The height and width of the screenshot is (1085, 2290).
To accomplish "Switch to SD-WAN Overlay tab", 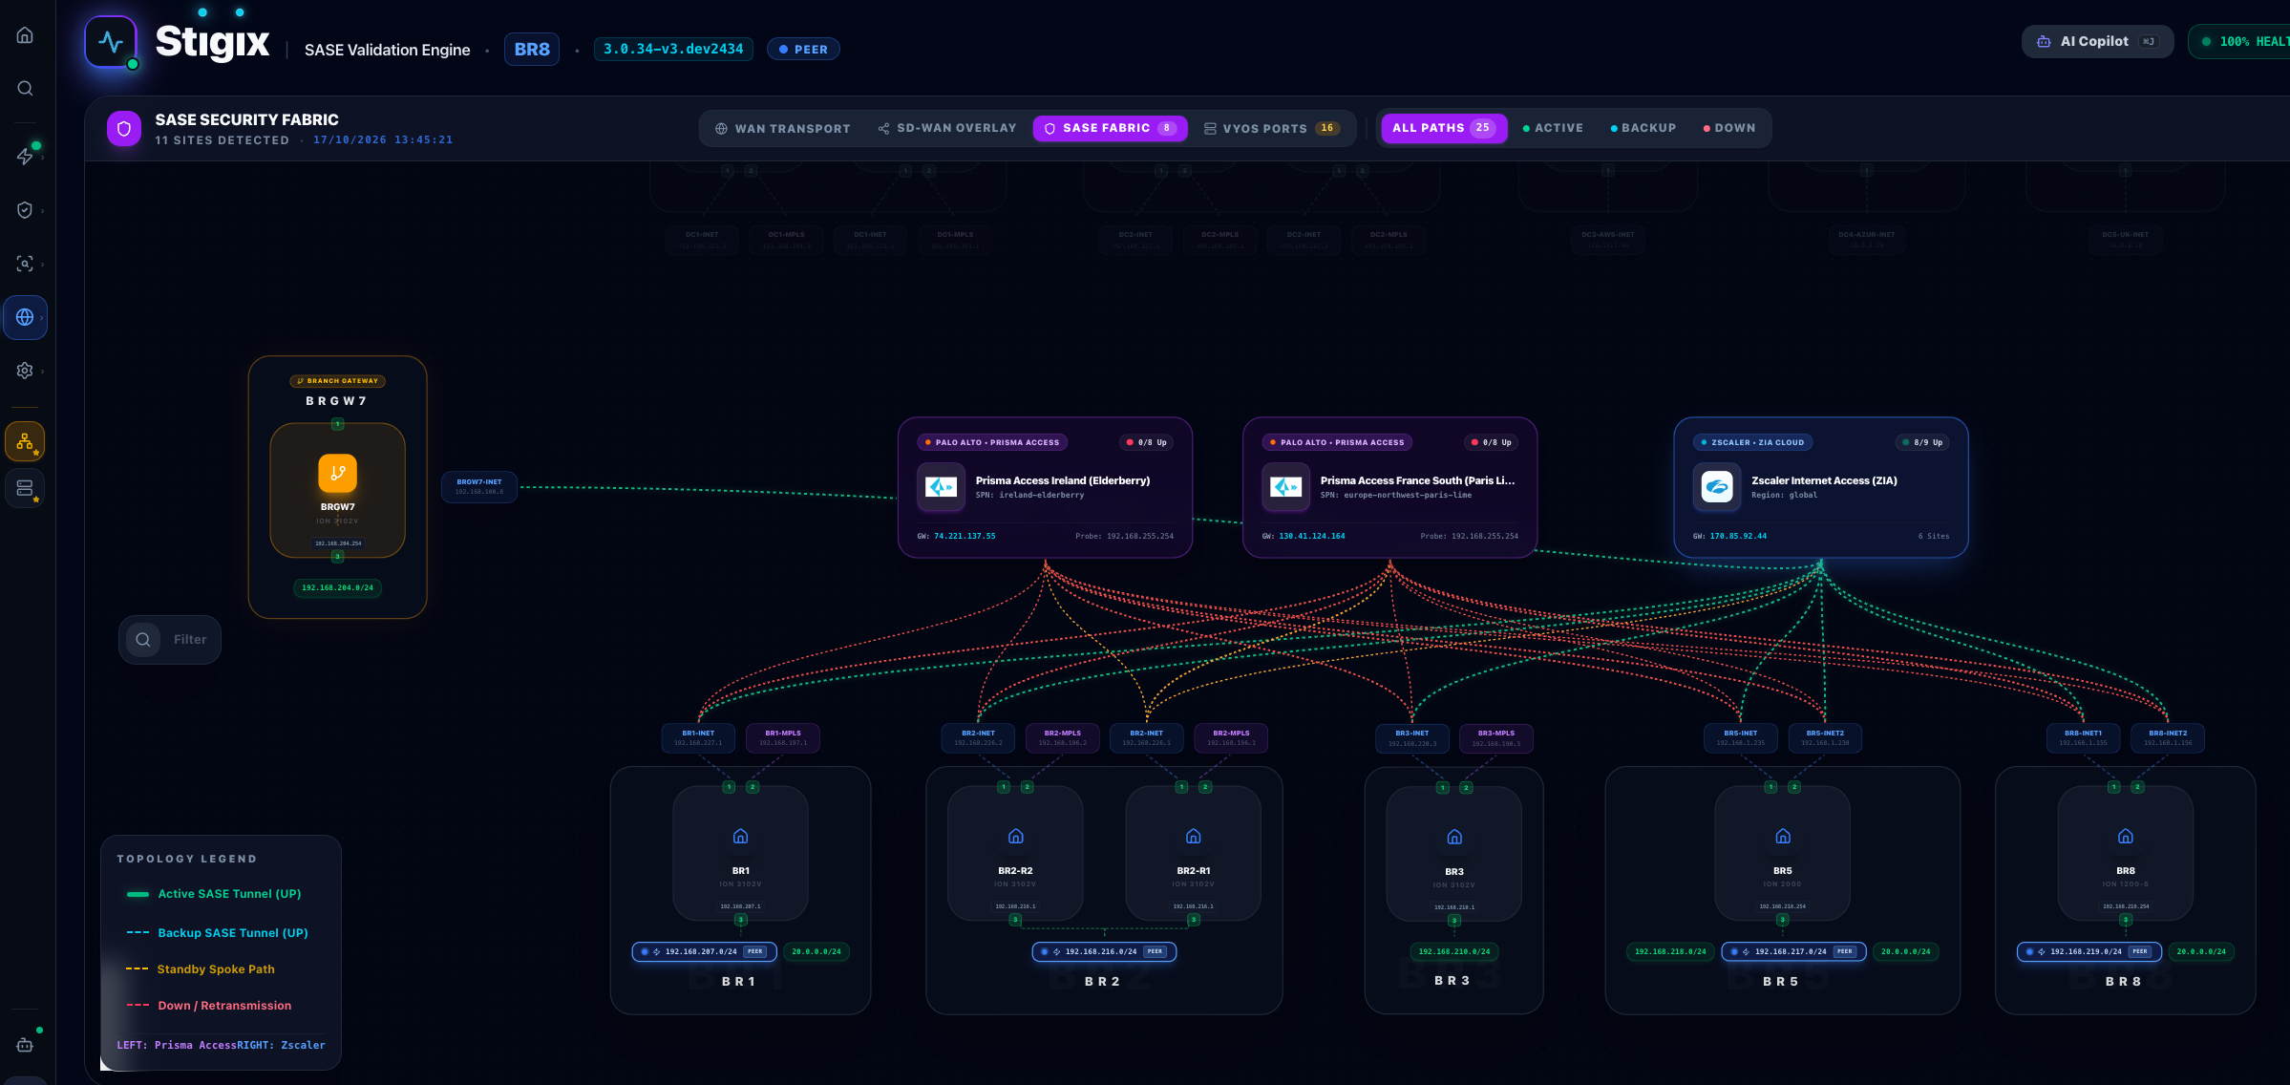I will tap(947, 128).
